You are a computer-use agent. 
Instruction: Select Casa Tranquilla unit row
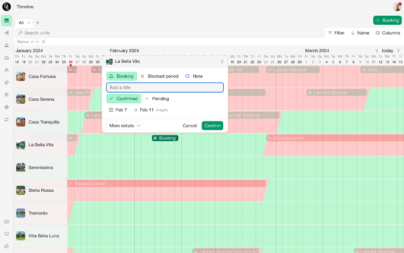coord(40,122)
